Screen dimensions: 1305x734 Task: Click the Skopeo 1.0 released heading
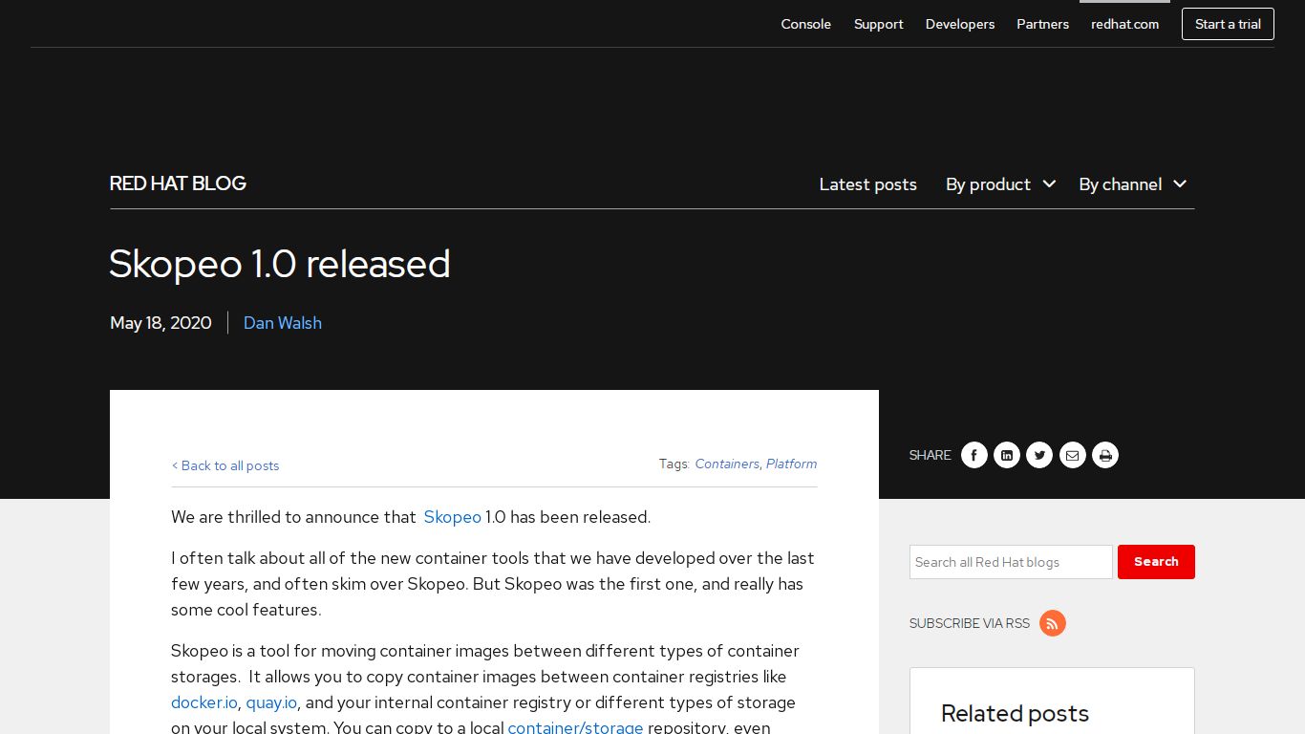pyautogui.click(x=280, y=264)
